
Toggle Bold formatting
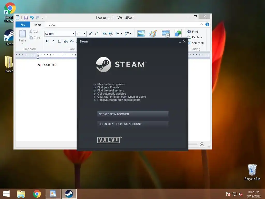pyautogui.click(x=47, y=41)
